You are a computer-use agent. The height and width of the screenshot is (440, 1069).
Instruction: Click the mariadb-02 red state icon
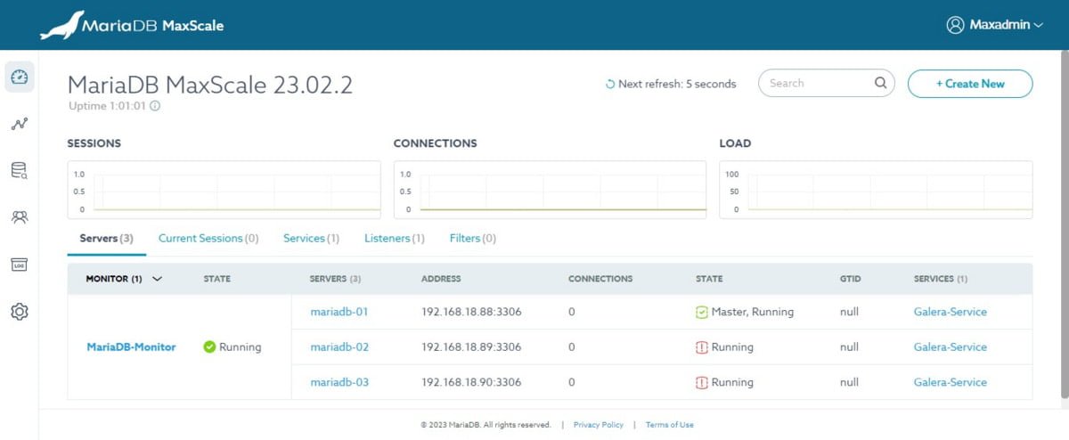tap(702, 347)
